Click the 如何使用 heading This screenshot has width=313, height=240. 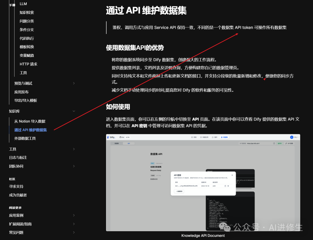tap(118, 107)
